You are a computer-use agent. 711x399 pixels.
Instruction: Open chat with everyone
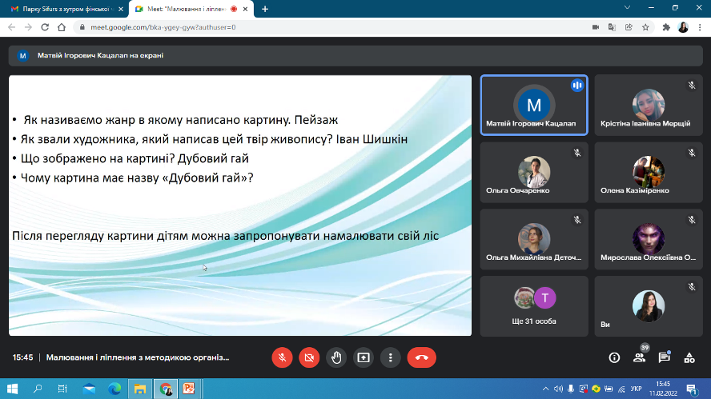tap(665, 357)
